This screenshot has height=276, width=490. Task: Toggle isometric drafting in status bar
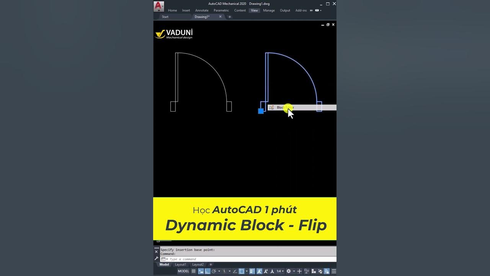click(224, 271)
